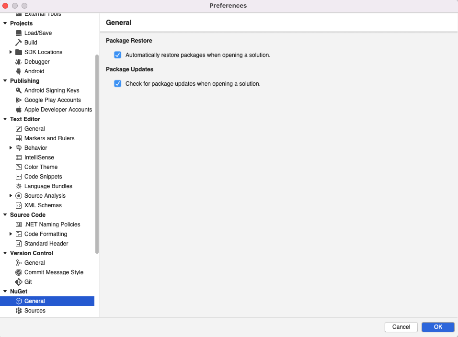458x337 pixels.
Task: Click the XML Schemas icon
Action: 18,205
